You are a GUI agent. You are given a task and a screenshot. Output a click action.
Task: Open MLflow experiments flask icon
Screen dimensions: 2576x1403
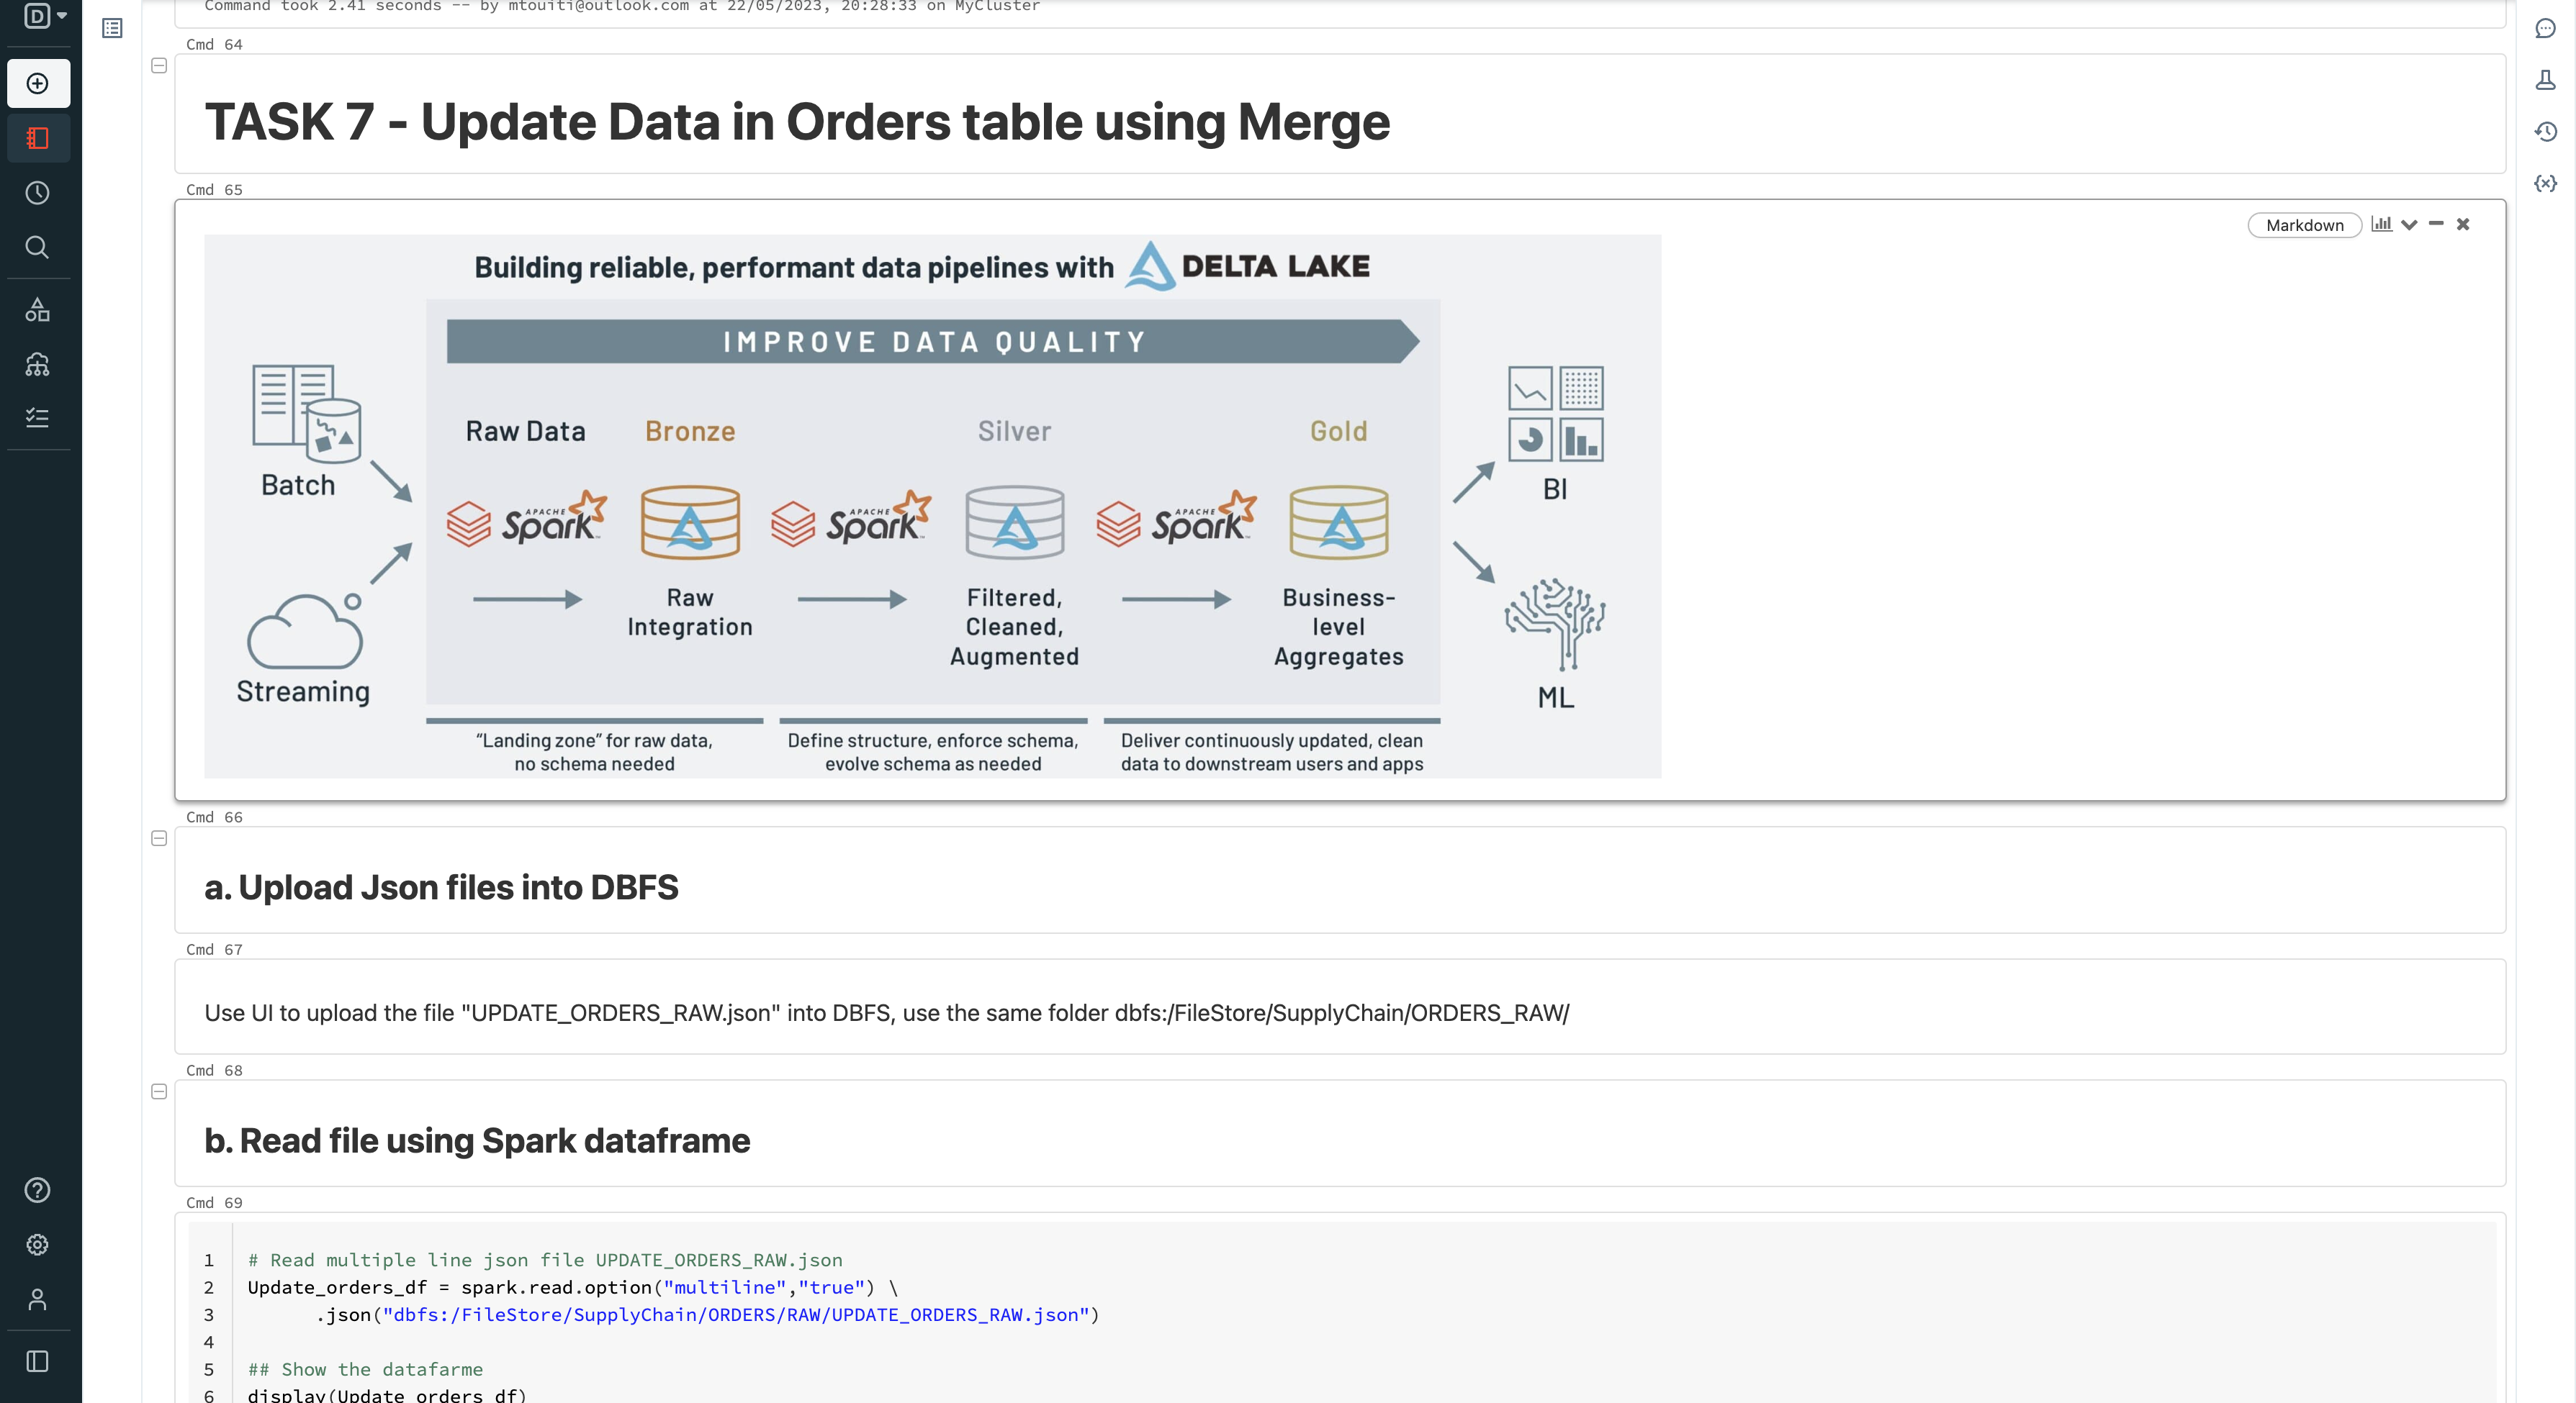point(2545,80)
